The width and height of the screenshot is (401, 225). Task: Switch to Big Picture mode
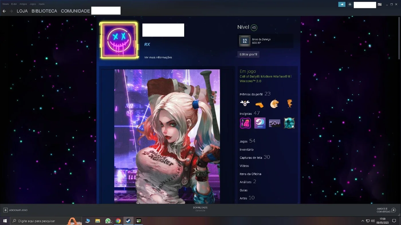click(x=380, y=4)
